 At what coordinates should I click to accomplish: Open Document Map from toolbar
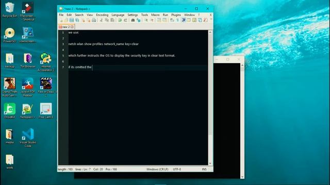coord(194,20)
